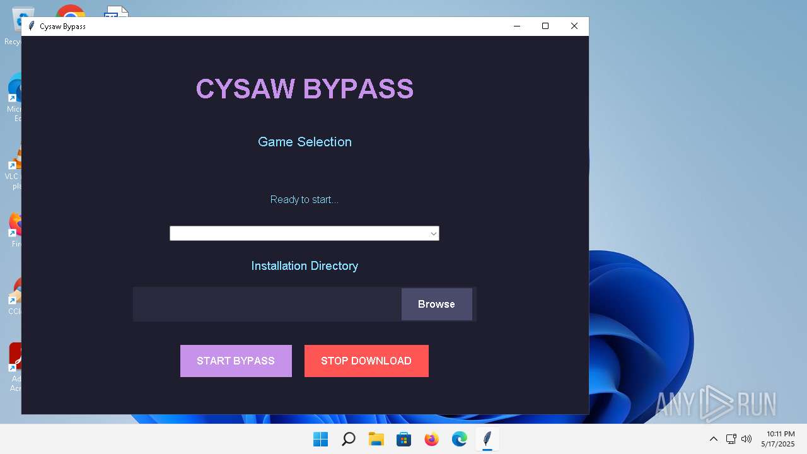Open taskbar Search
The image size is (807, 454).
[348, 439]
